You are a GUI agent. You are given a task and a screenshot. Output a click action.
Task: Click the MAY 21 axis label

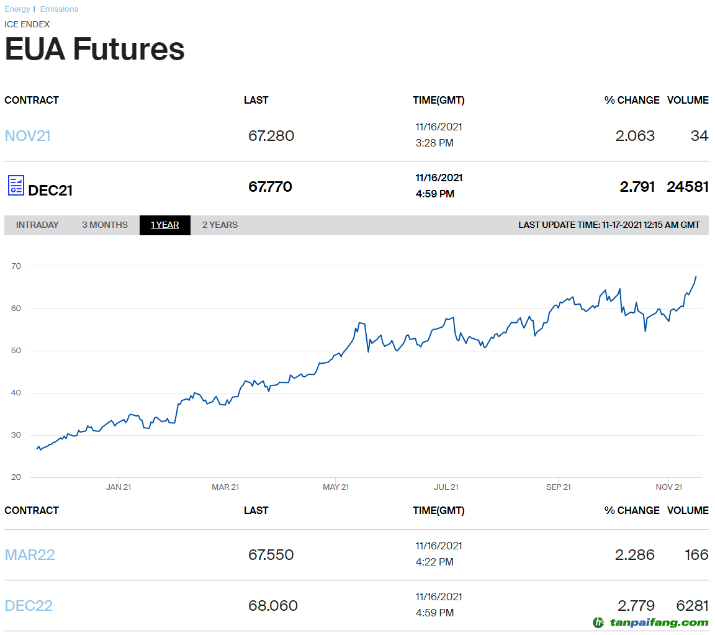(336, 487)
